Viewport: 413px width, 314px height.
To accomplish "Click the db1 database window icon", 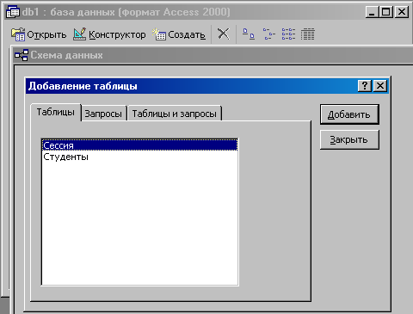I will 13,12.
